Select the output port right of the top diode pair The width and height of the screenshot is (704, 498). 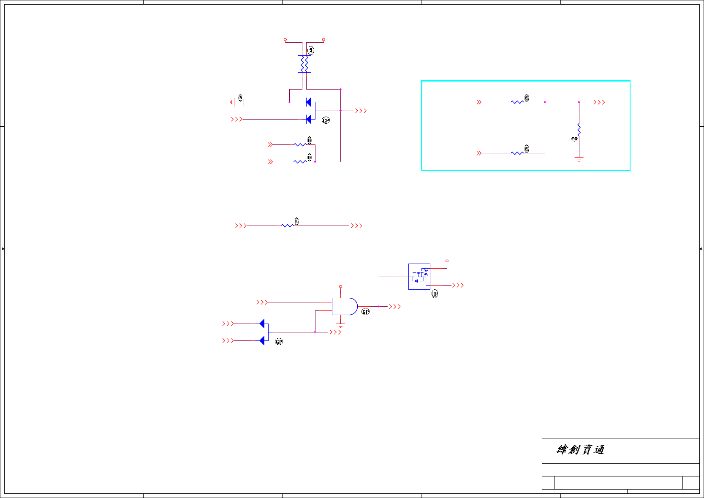click(361, 111)
